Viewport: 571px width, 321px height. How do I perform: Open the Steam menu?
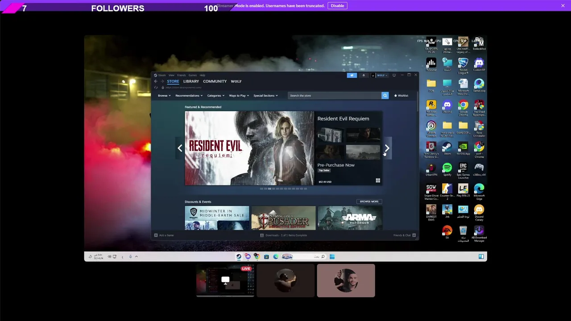160,75
